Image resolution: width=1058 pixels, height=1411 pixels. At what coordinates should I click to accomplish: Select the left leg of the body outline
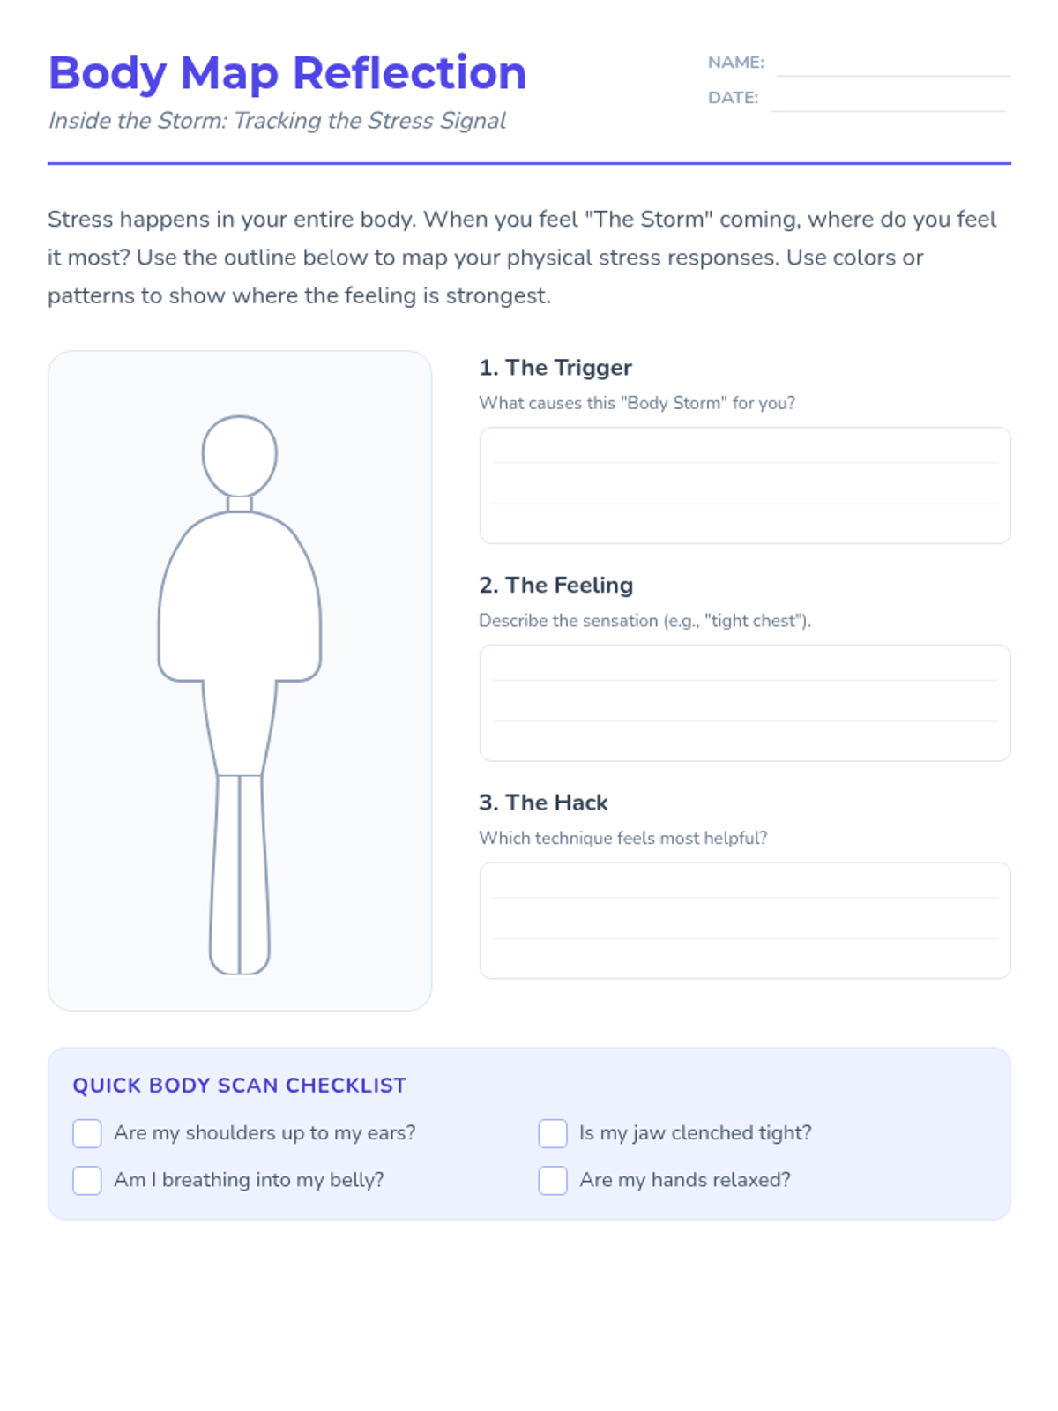226,875
